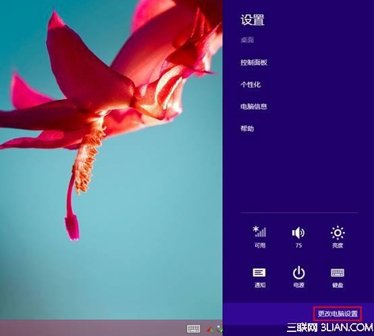Click the 设置 panel heading
Screen dimensions: 374x336
(252, 20)
